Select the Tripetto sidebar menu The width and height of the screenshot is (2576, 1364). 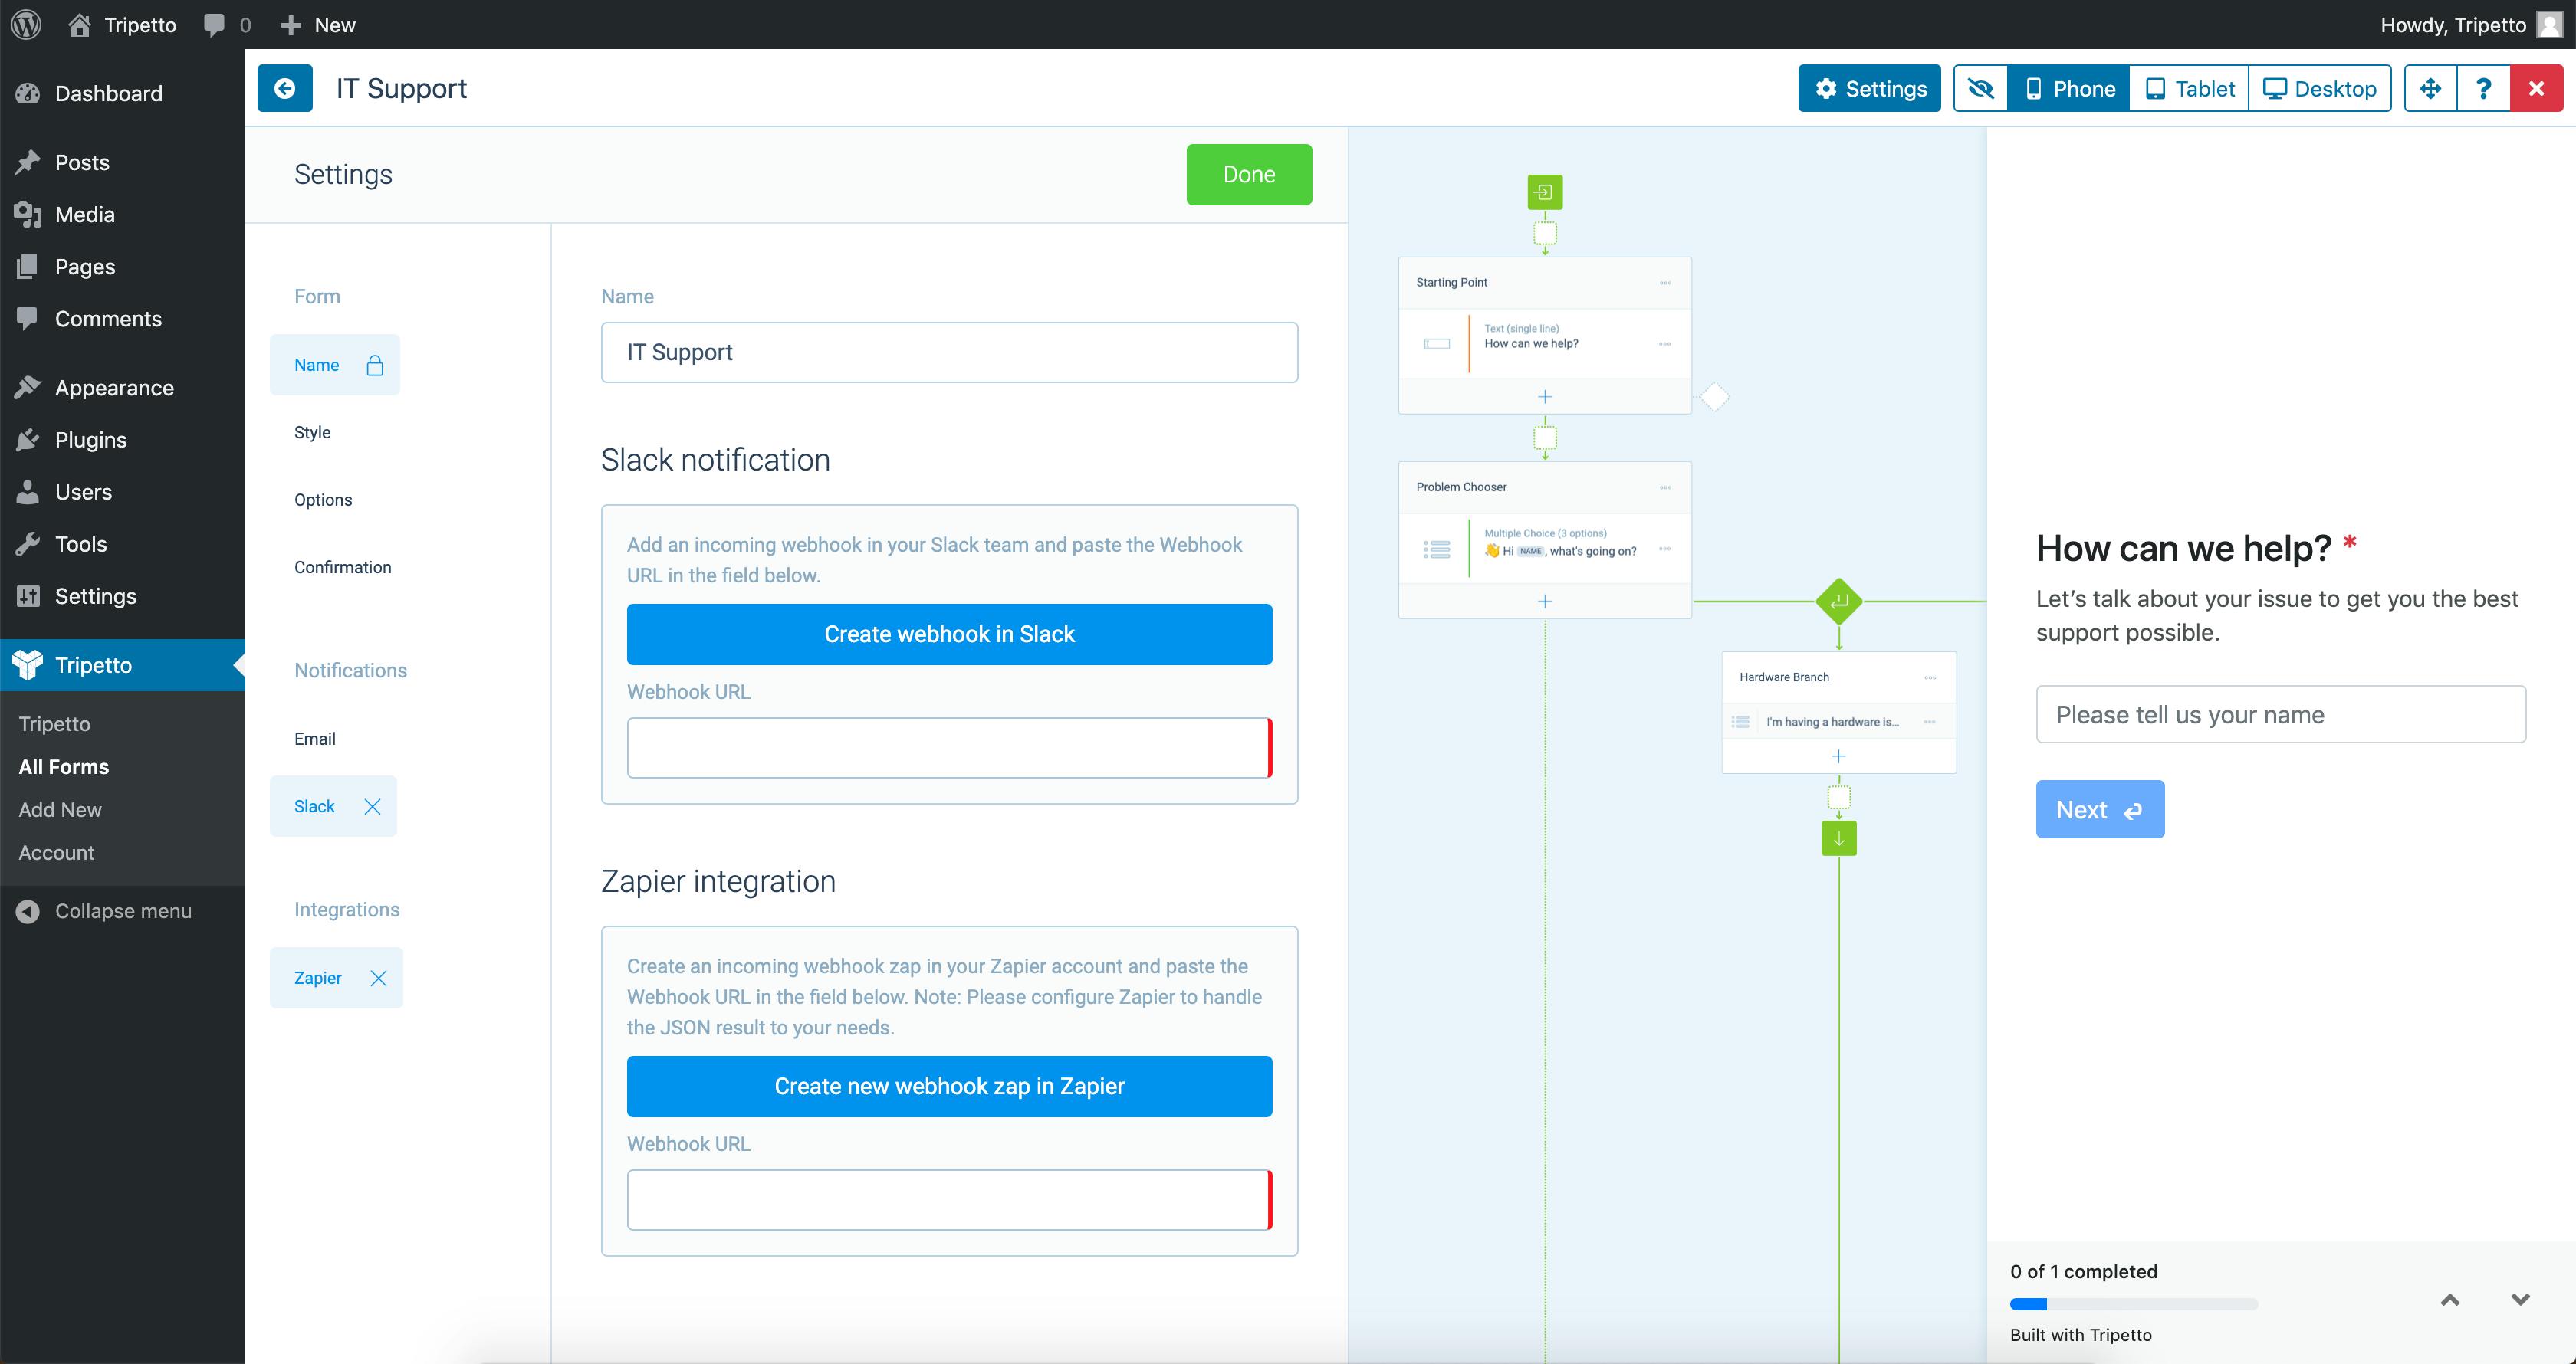[x=122, y=664]
